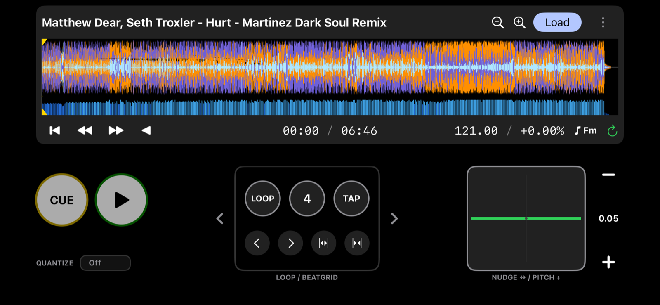Jump to track start with skip-back icon
The height and width of the screenshot is (305, 660).
[x=55, y=130]
